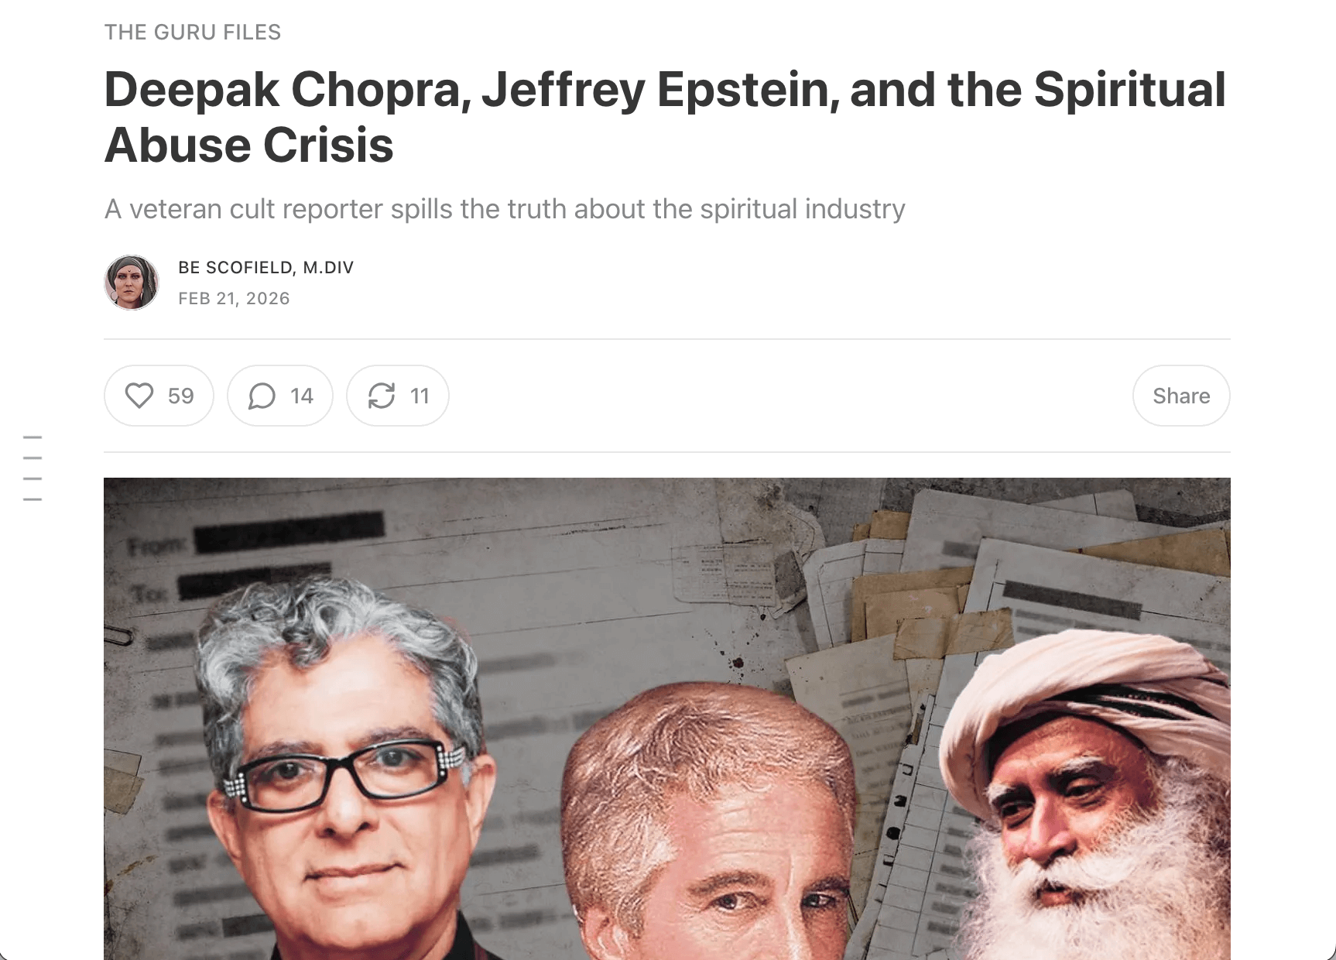Viewport: 1336px width, 960px height.
Task: Click the subtitle about a veteran cult reporter
Action: coord(505,209)
